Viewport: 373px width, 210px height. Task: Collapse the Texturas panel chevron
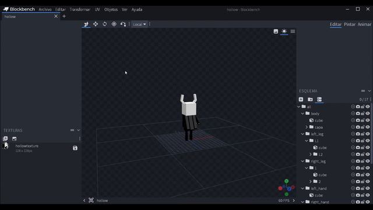[79, 130]
